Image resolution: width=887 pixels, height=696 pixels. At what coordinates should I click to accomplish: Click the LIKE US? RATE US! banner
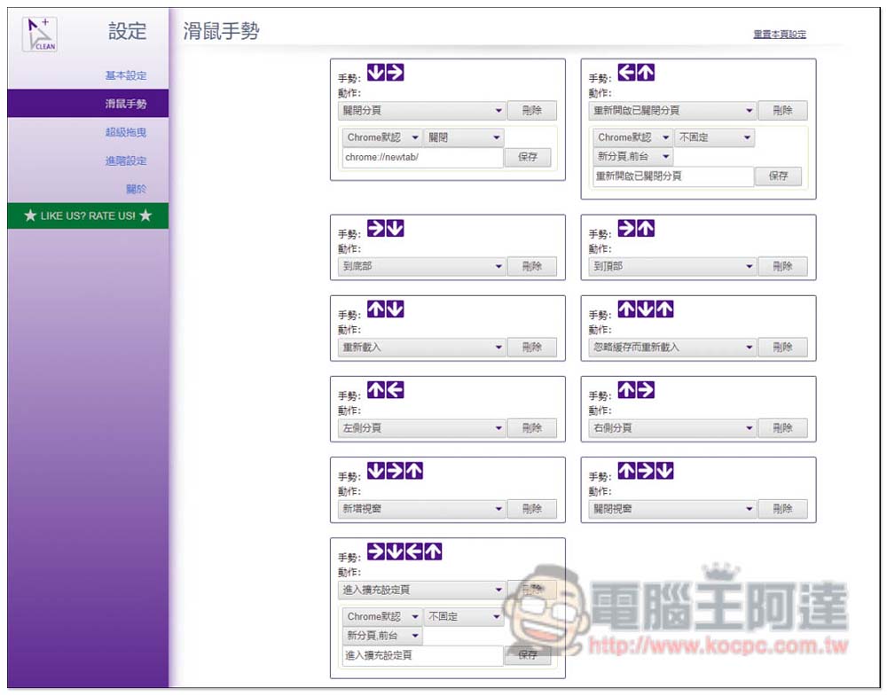click(88, 215)
